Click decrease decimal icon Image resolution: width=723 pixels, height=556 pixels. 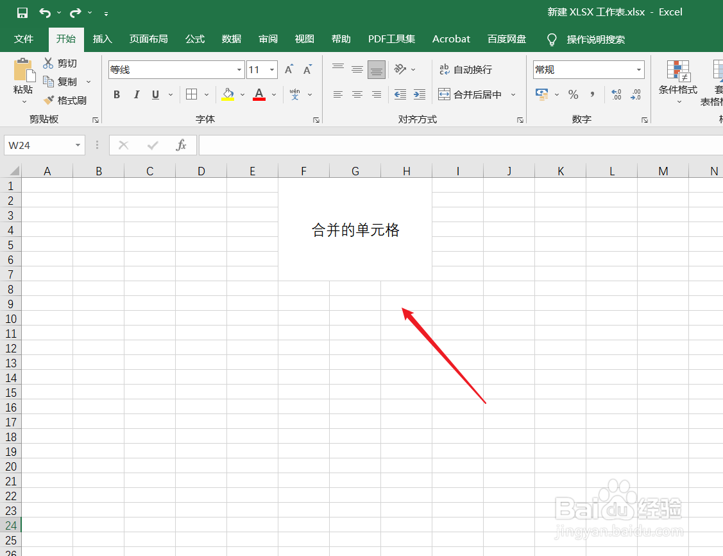(636, 94)
